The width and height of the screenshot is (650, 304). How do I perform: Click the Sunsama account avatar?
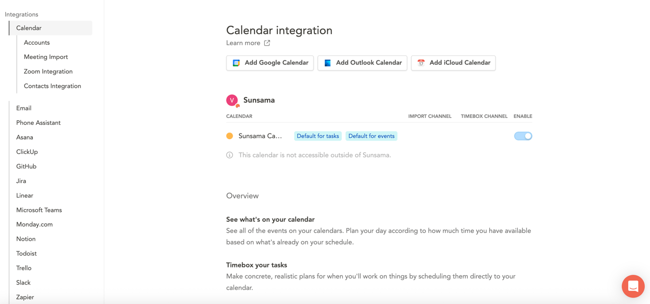[x=232, y=100]
